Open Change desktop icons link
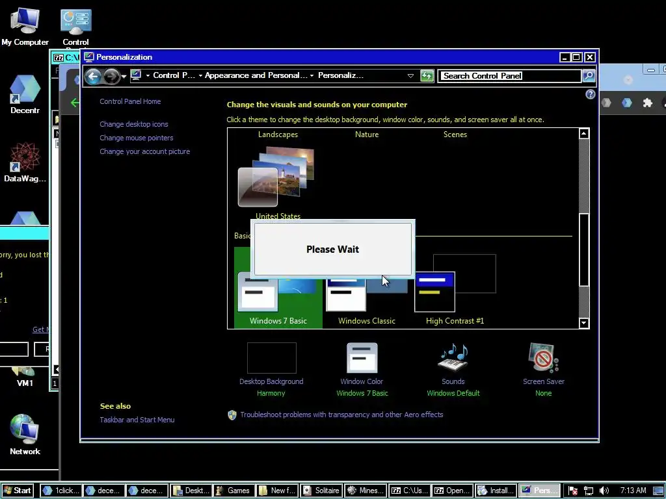 pos(134,124)
